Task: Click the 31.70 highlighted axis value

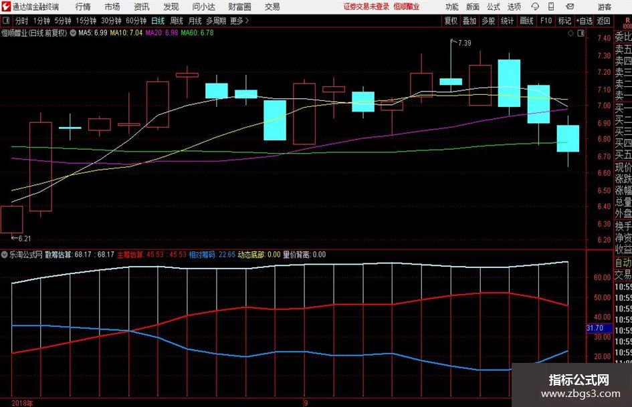Action: pos(599,328)
